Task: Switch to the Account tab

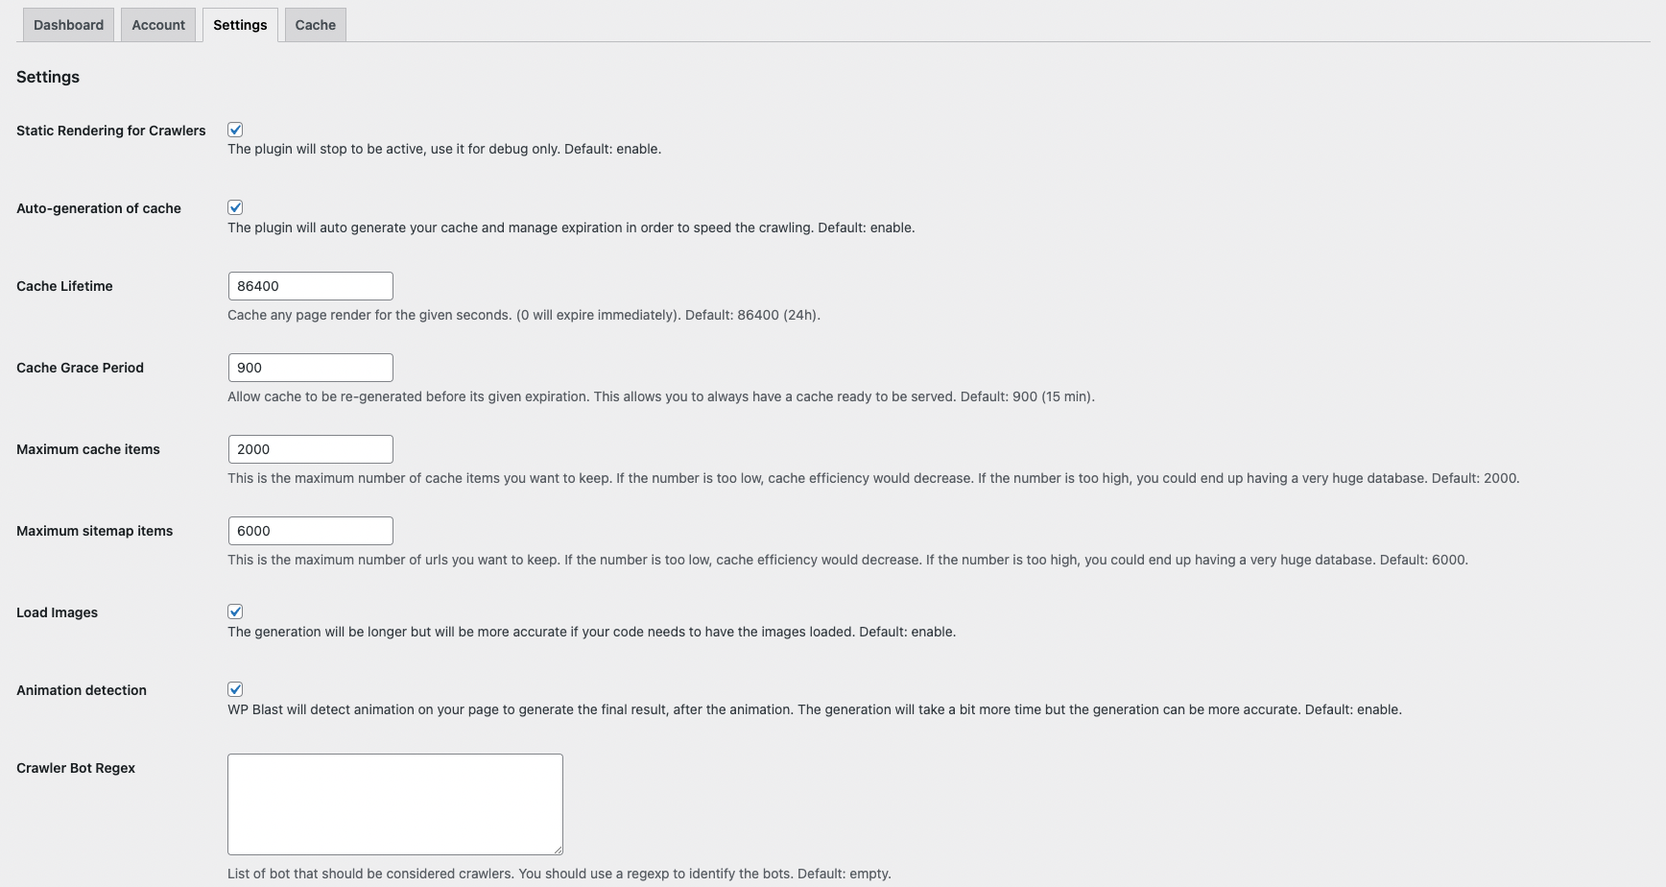Action: pos(158,25)
